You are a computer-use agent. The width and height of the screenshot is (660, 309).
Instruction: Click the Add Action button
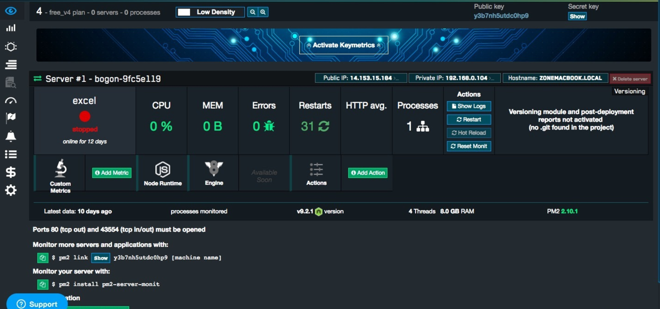(368, 173)
